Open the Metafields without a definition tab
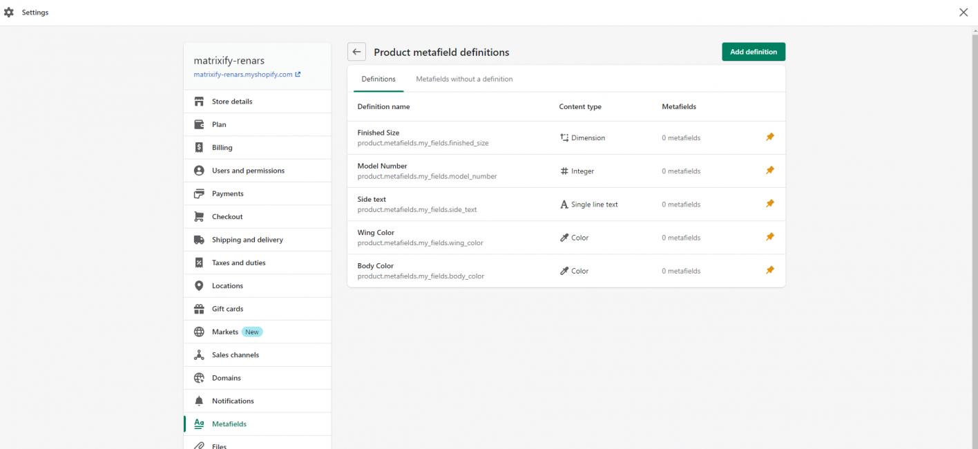 click(x=464, y=79)
